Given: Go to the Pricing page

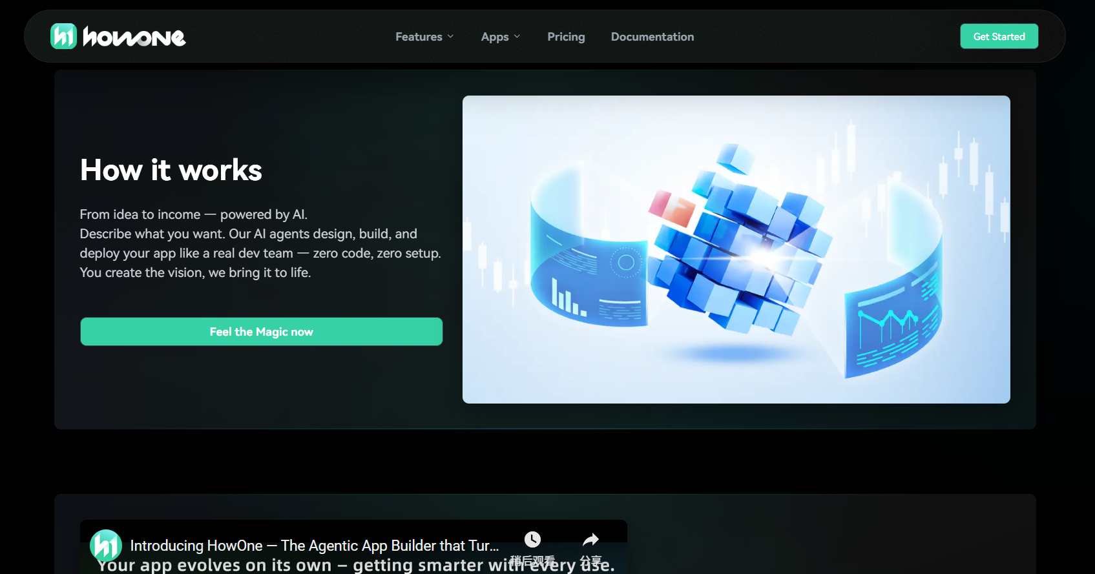Looking at the screenshot, I should 566,37.
